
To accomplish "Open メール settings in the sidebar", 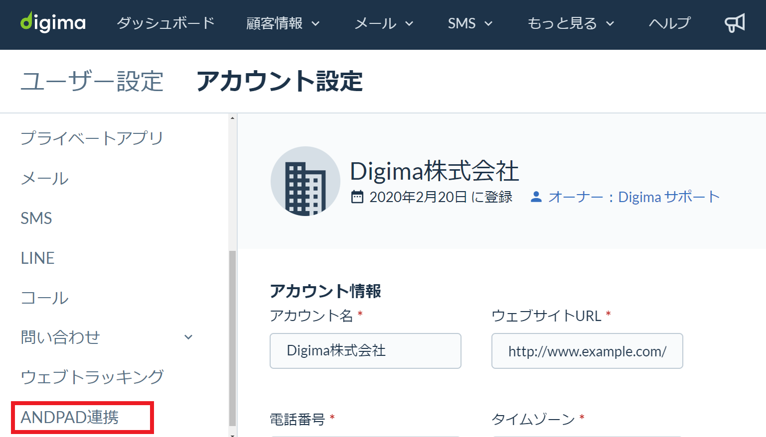I will click(45, 178).
